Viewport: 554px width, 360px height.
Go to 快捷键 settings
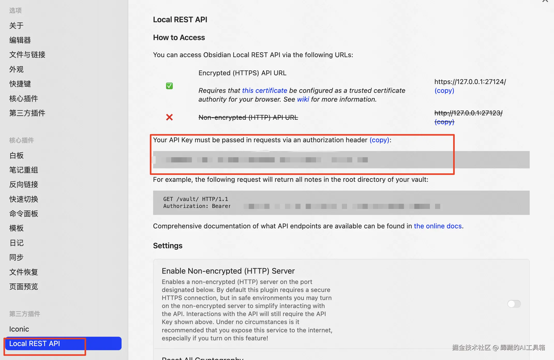[x=20, y=84]
